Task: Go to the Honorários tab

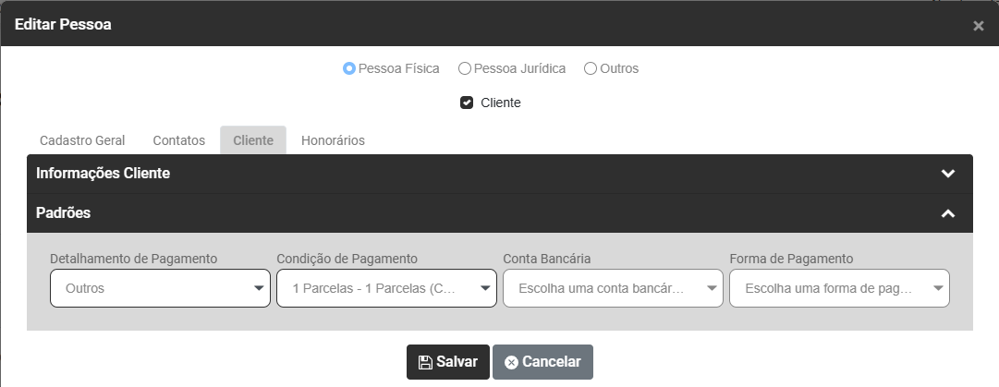Action: (333, 140)
